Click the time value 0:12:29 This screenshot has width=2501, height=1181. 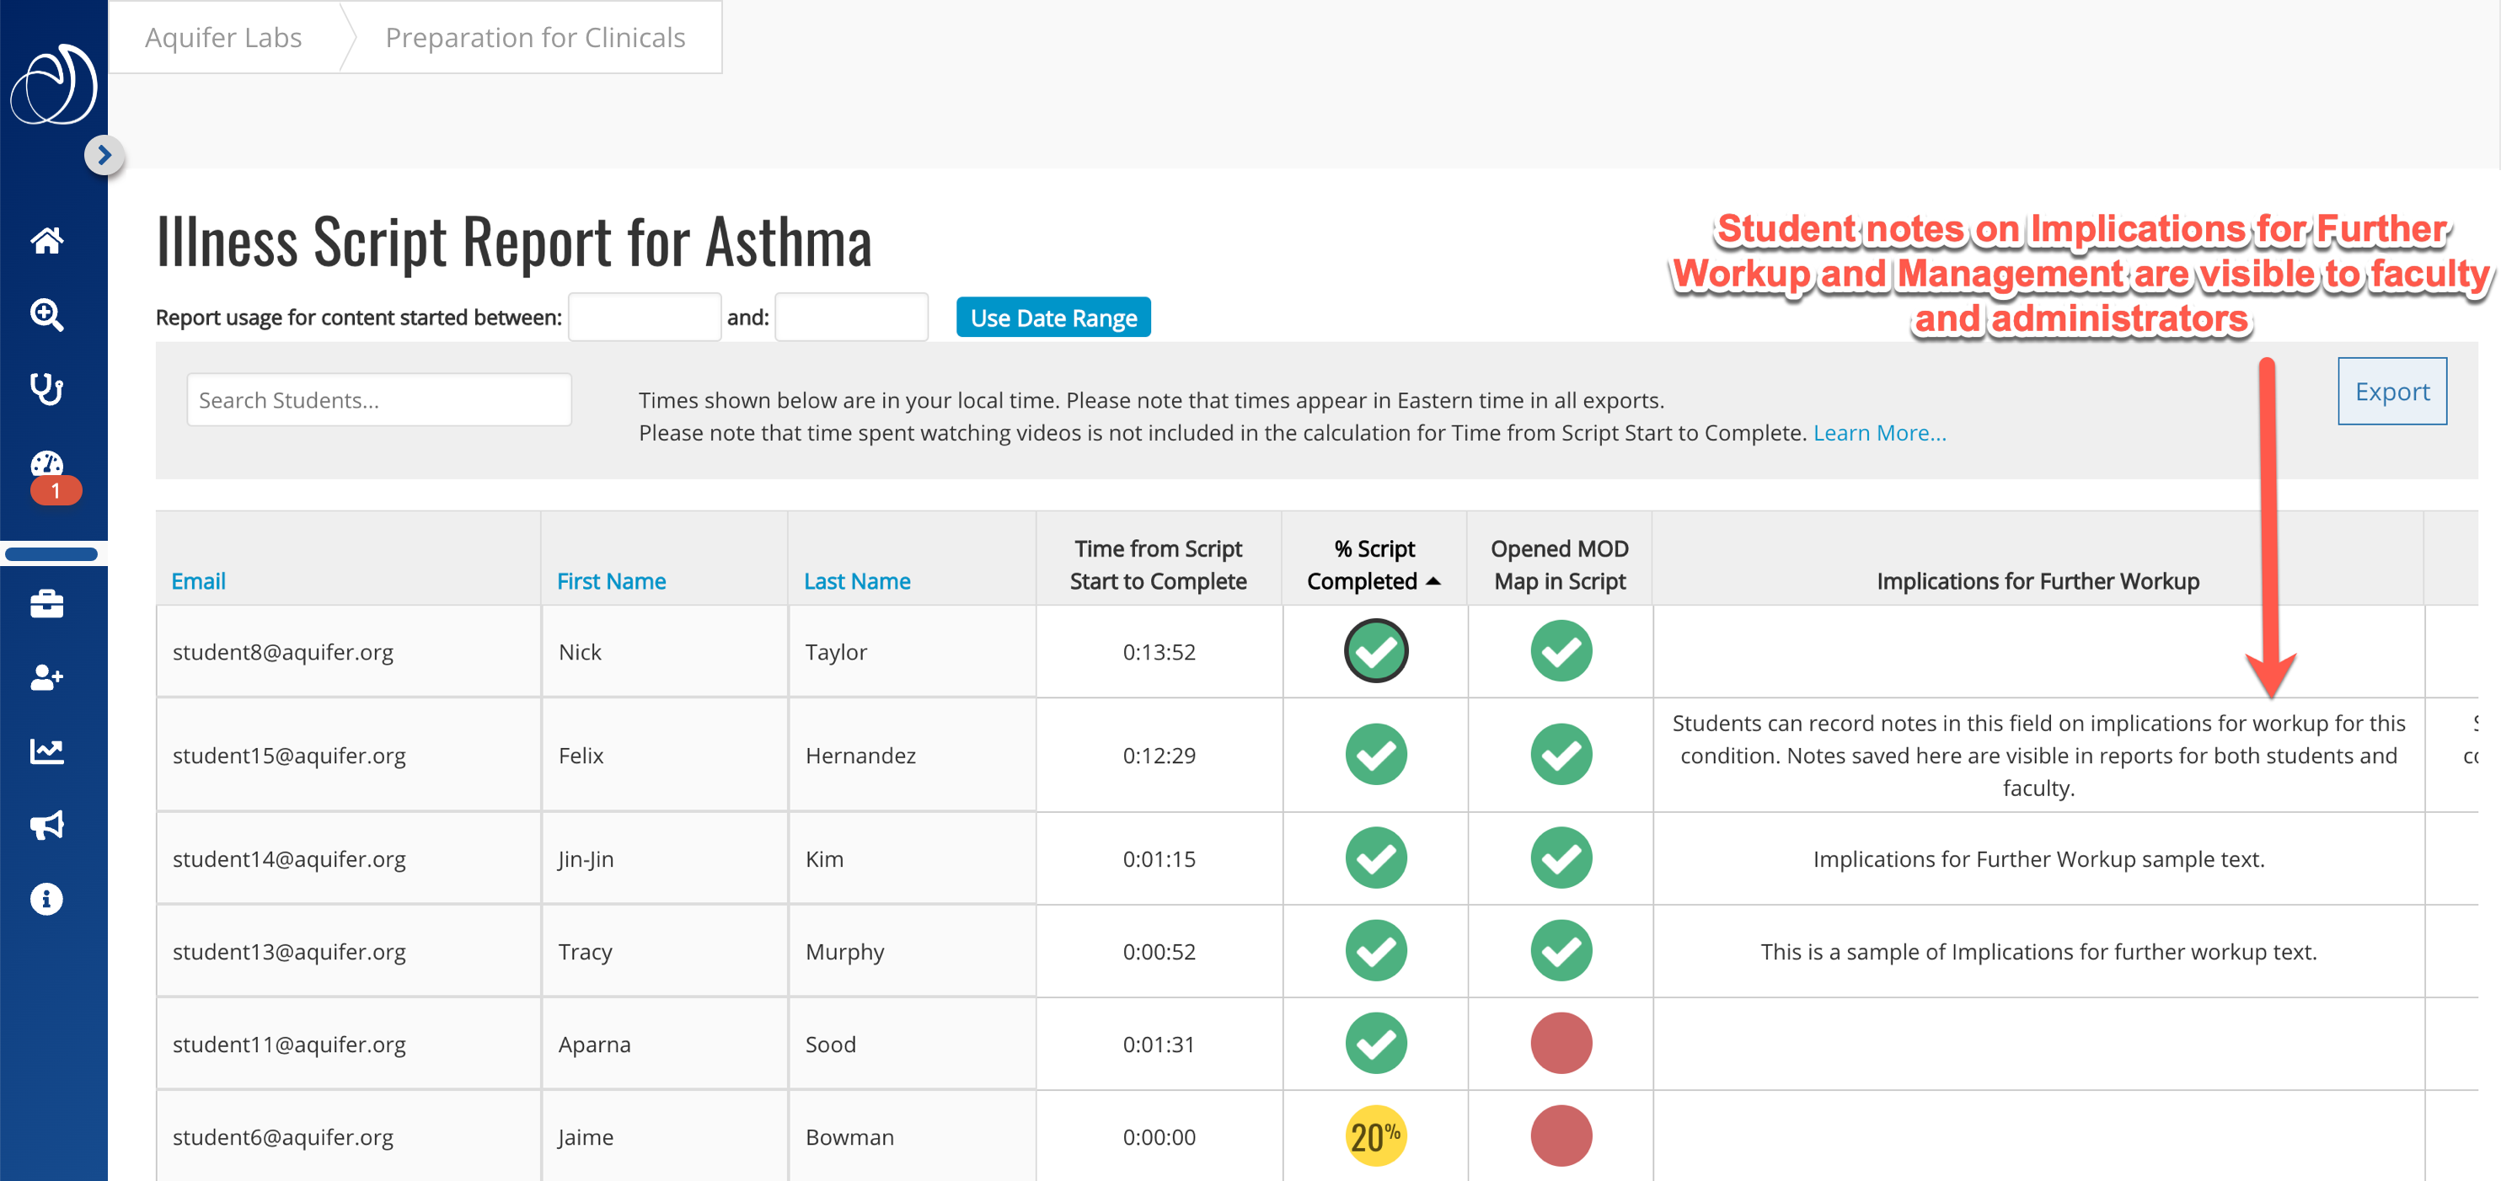(x=1159, y=756)
